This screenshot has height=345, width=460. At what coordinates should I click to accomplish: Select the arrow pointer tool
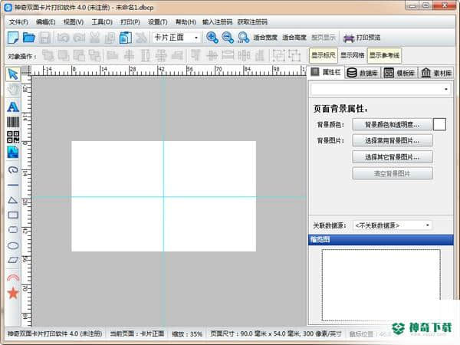13,74
